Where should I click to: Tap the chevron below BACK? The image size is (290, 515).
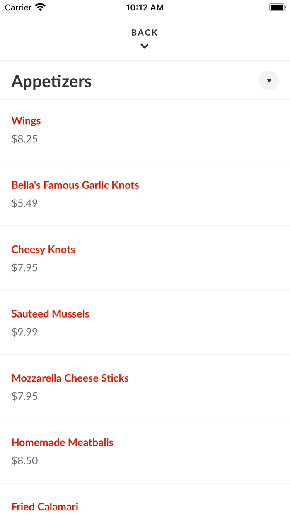click(x=144, y=46)
